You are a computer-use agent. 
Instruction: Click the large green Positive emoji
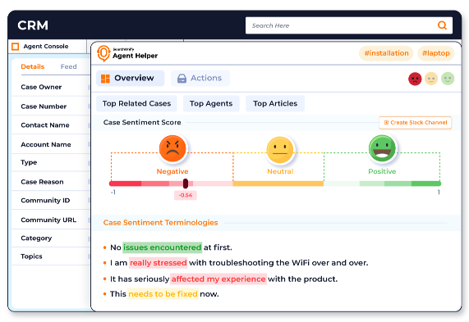(382, 148)
